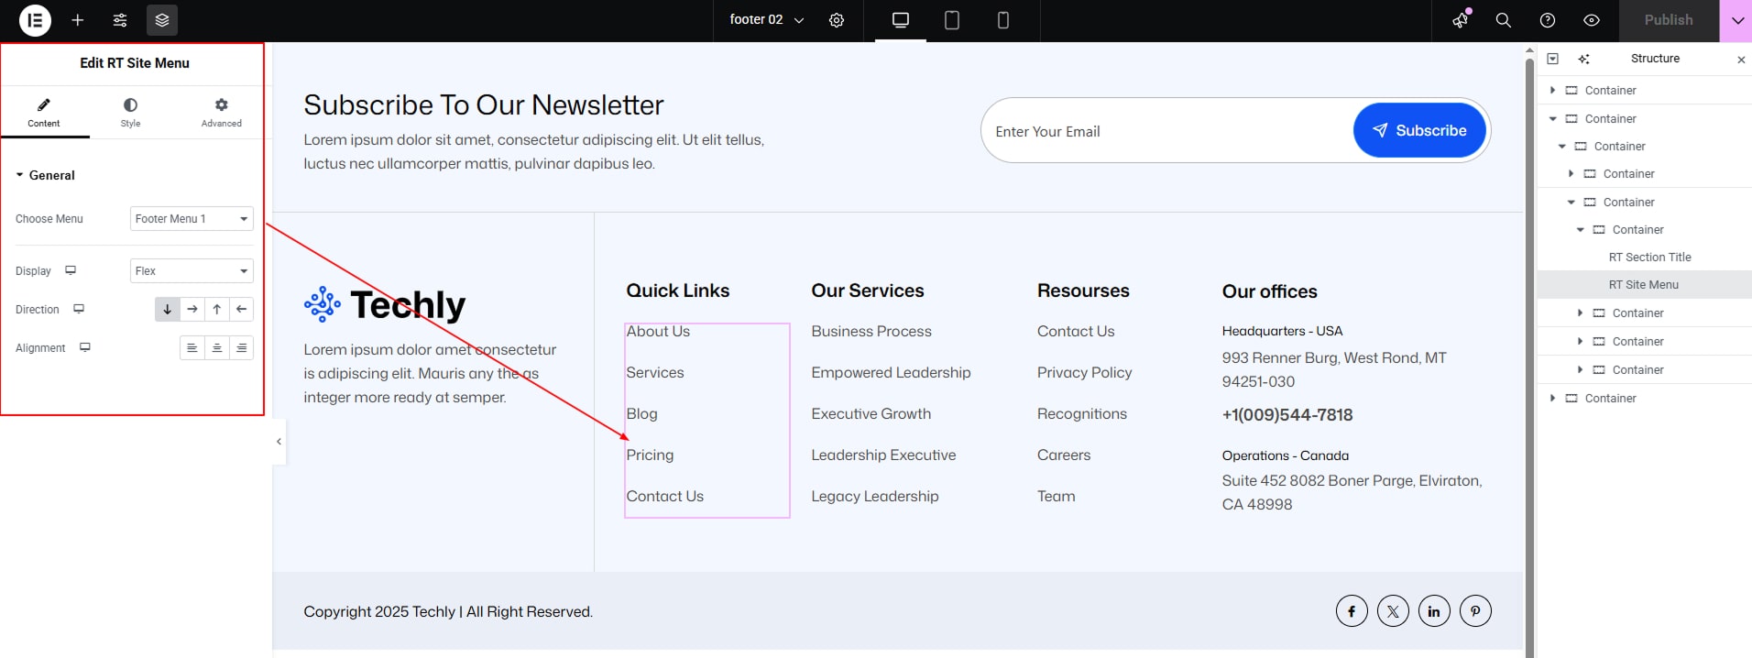Click the LinkedIn social icon in footer
Viewport: 1752px width, 658px height.
(1434, 611)
